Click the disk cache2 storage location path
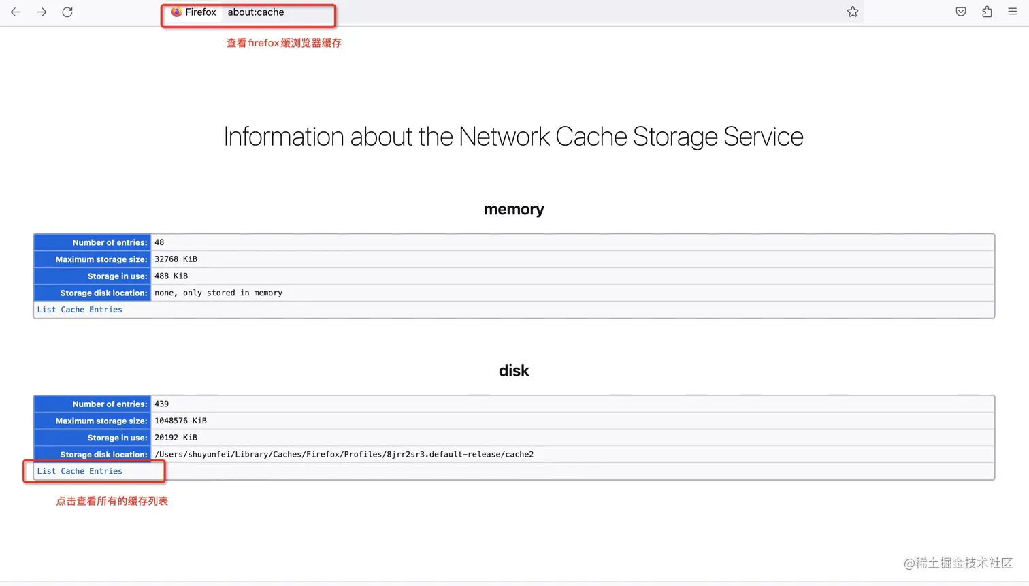The width and height of the screenshot is (1029, 586). [344, 455]
